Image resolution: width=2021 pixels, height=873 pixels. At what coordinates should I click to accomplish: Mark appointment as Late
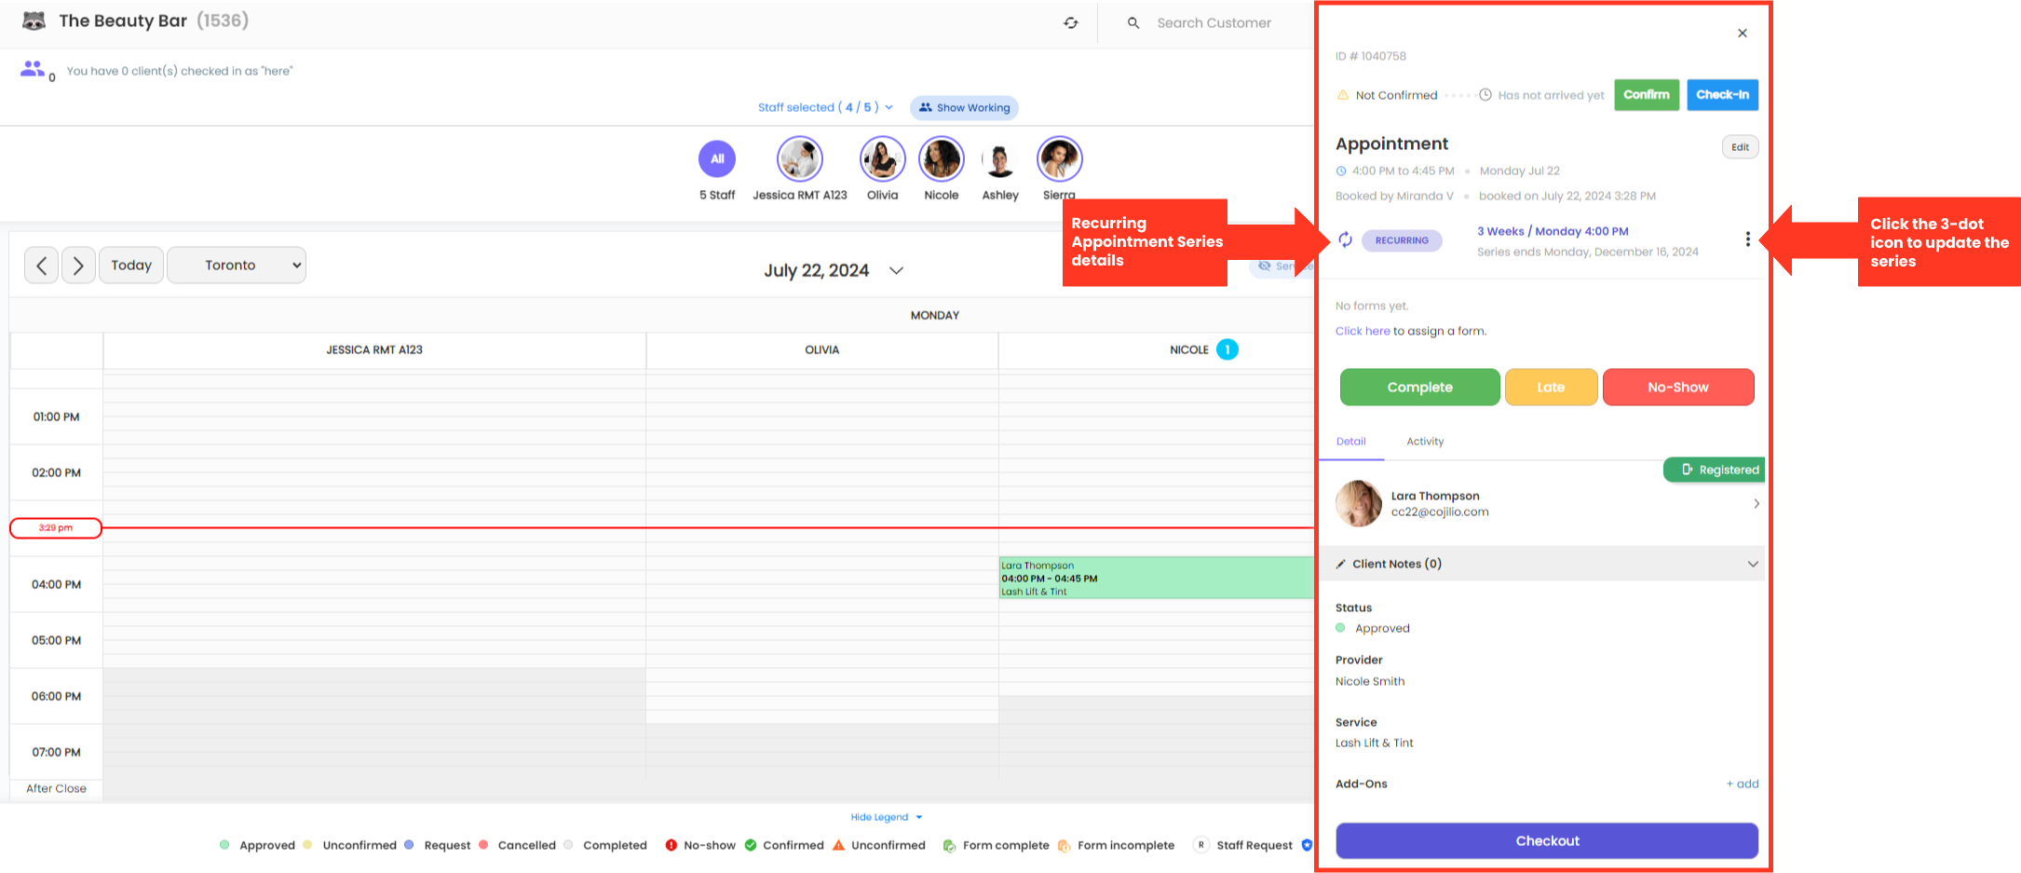(x=1551, y=388)
